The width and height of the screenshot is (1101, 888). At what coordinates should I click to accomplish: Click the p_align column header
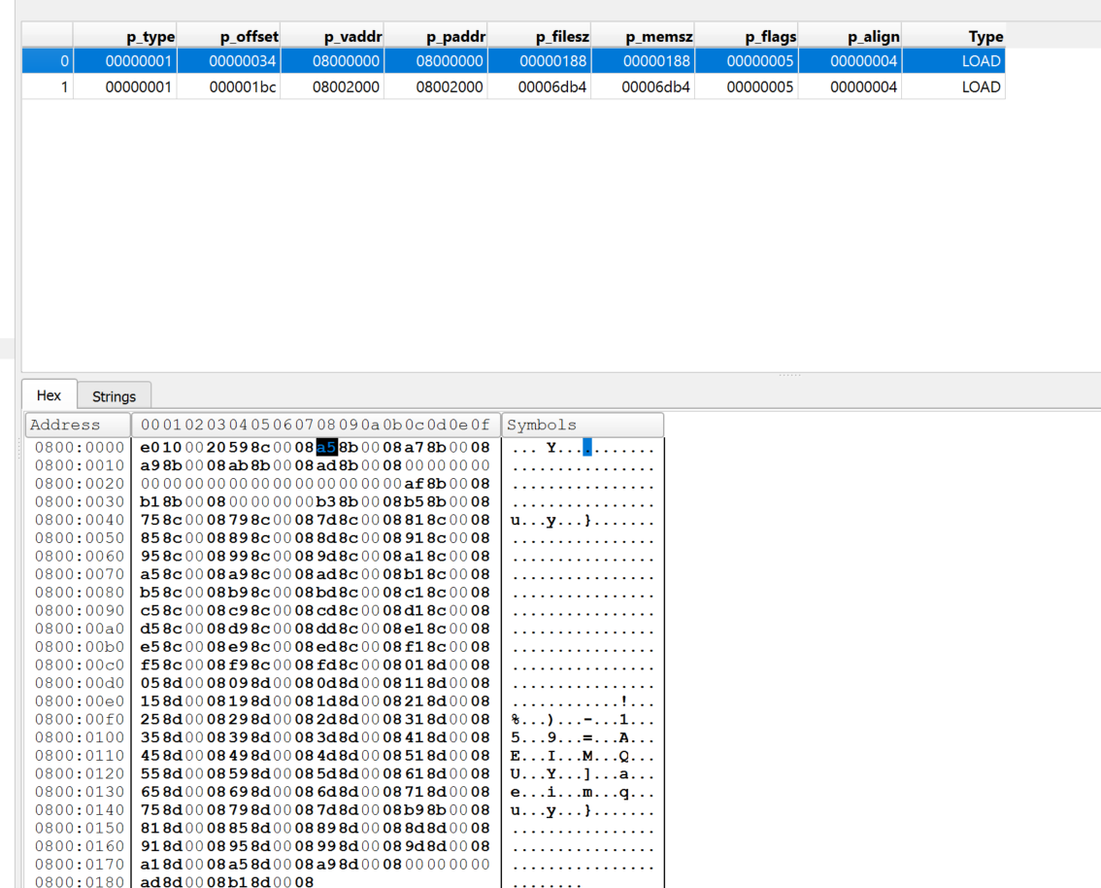(x=875, y=36)
